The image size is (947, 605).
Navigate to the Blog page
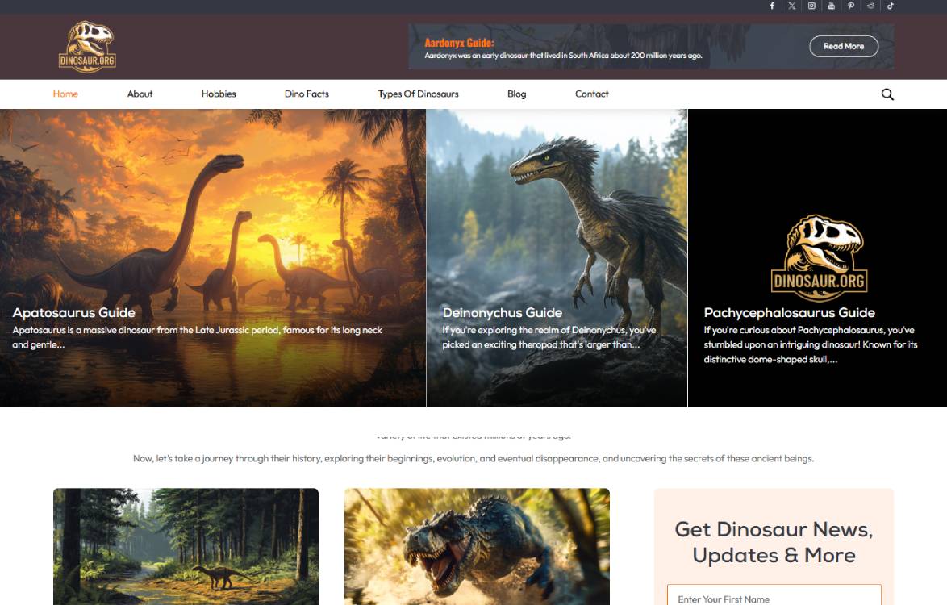tap(516, 94)
